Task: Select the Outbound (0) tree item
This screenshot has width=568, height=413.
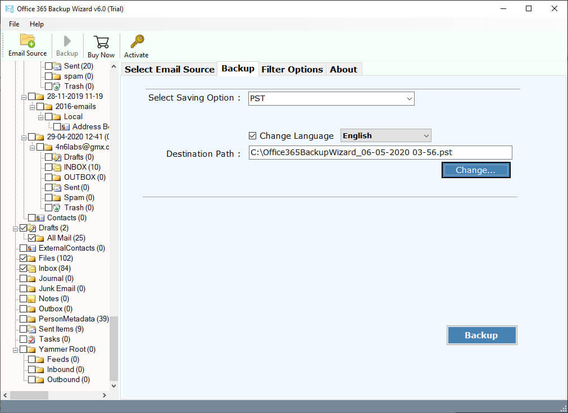Action: point(69,380)
